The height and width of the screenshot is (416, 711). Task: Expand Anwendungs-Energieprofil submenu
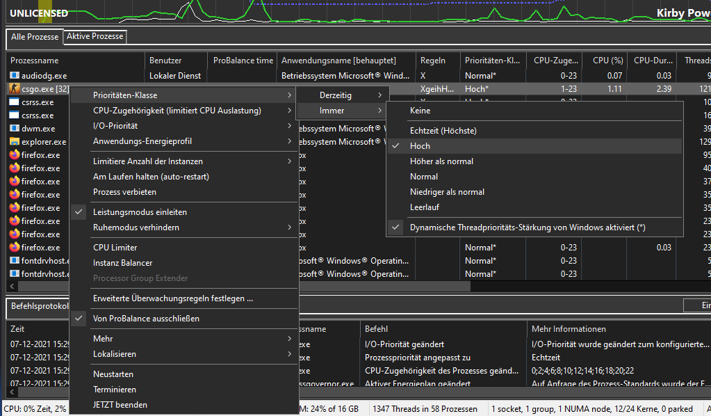pos(183,141)
